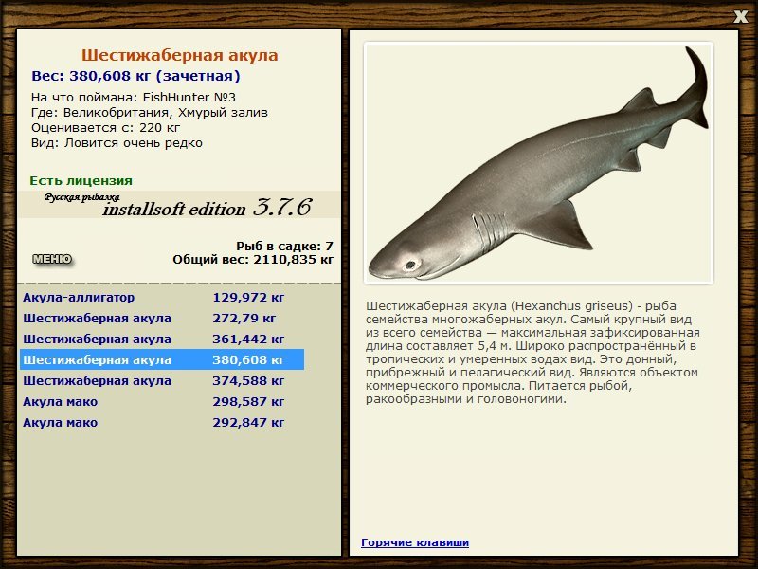758x569 pixels.
Task: Click the Общий вес: 2110,835 кг total
Action: (253, 259)
